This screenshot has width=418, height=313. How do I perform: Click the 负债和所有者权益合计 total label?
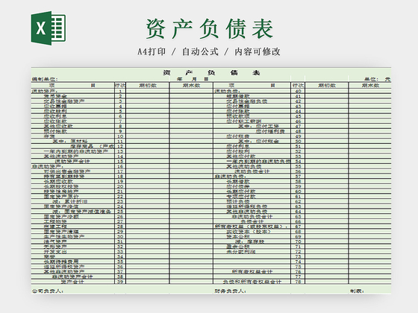tap(252, 282)
